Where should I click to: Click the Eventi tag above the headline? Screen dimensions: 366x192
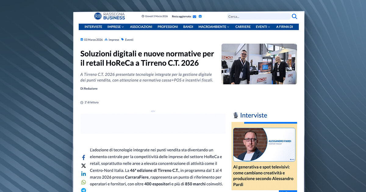tap(129, 40)
